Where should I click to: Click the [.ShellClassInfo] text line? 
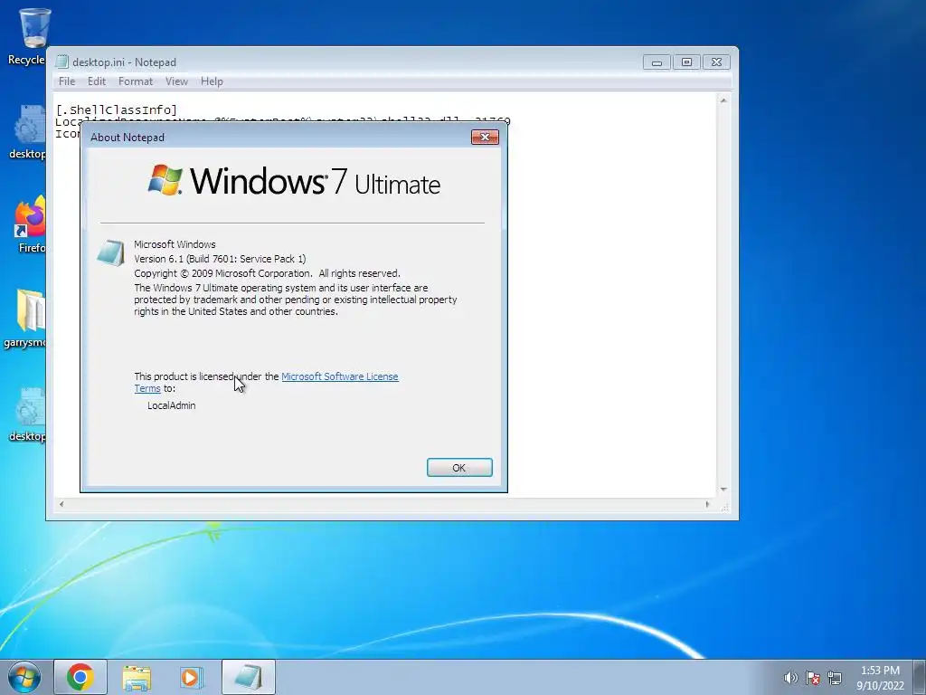click(117, 109)
